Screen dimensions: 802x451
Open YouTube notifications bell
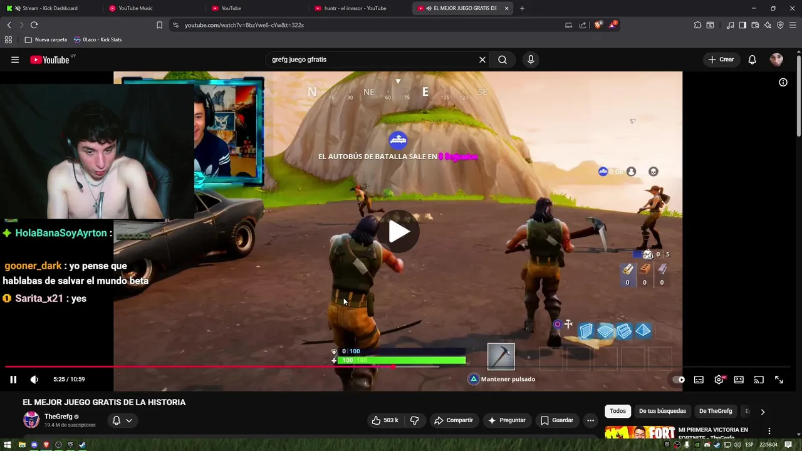click(x=753, y=60)
